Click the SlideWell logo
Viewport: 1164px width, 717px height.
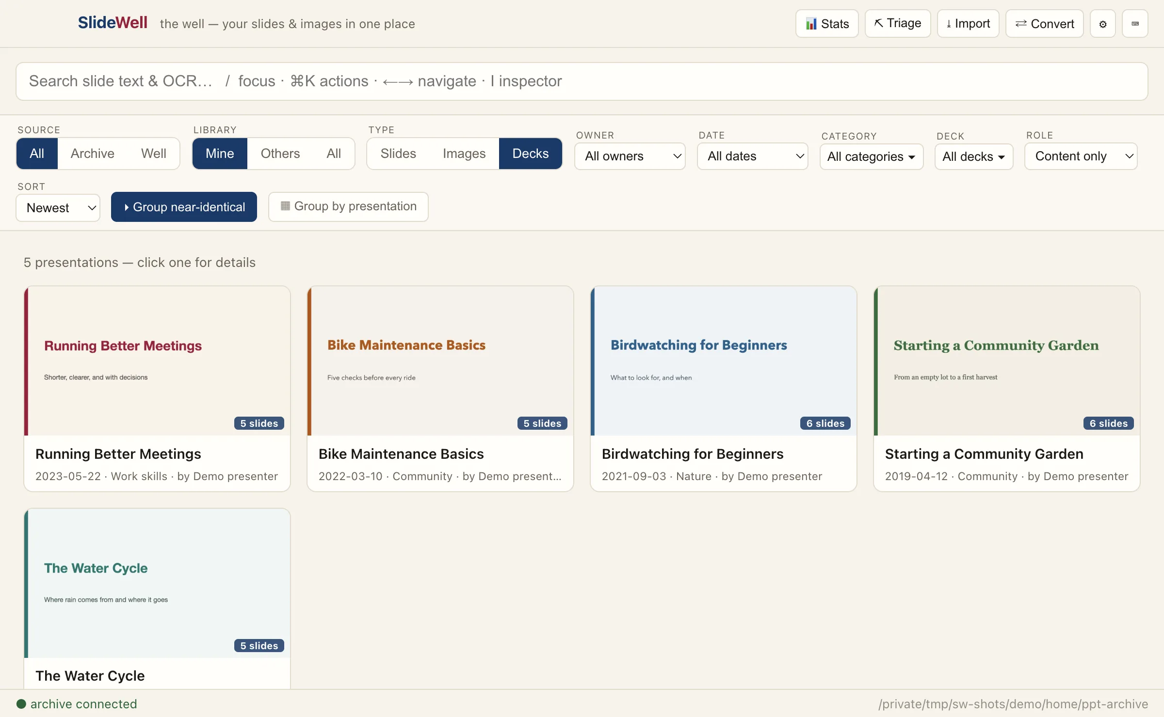click(x=113, y=22)
